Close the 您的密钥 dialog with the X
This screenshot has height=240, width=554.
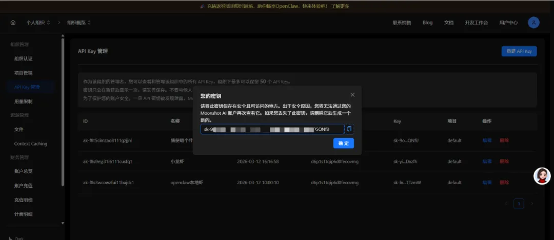tap(352, 95)
